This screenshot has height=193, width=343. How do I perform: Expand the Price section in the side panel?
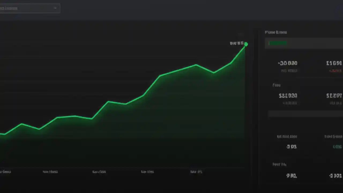click(276, 85)
